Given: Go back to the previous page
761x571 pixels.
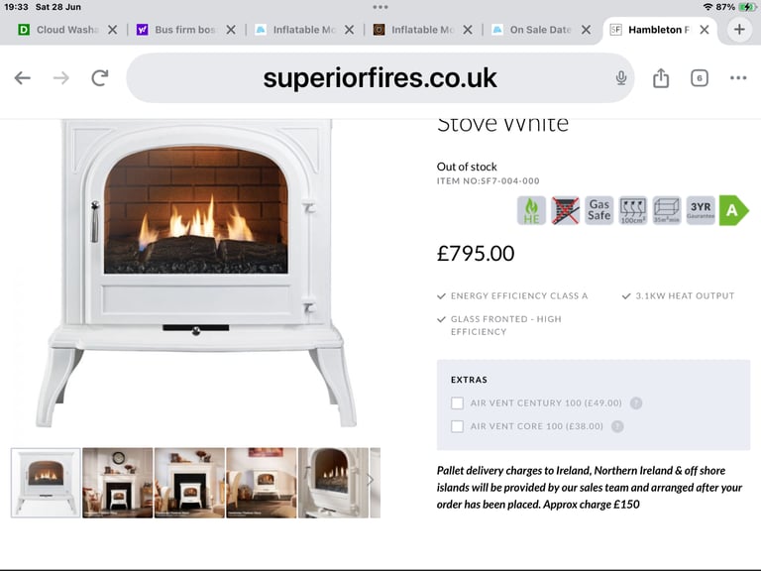Looking at the screenshot, I should pos(23,77).
